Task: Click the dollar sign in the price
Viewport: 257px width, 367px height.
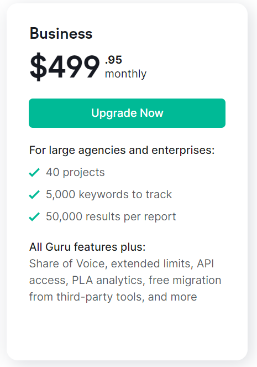Action: click(x=38, y=67)
